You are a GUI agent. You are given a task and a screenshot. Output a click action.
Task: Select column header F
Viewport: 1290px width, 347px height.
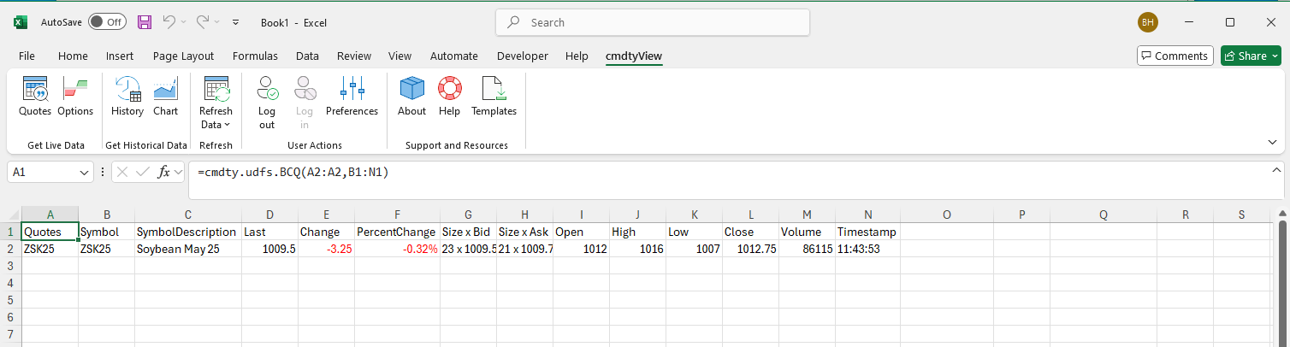[x=396, y=215]
